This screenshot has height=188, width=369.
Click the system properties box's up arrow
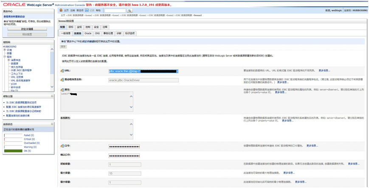click(x=131, y=124)
